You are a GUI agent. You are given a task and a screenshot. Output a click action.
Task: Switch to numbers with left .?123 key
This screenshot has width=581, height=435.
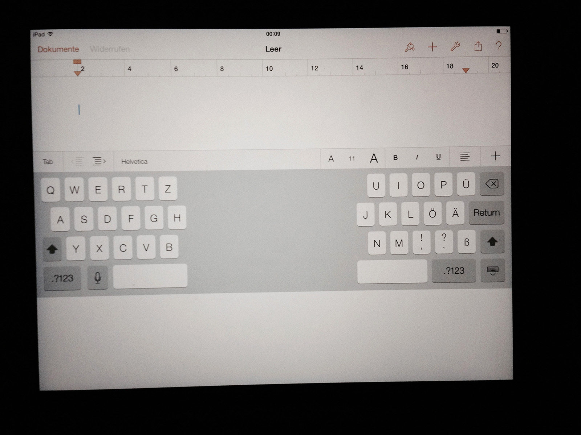(x=62, y=278)
